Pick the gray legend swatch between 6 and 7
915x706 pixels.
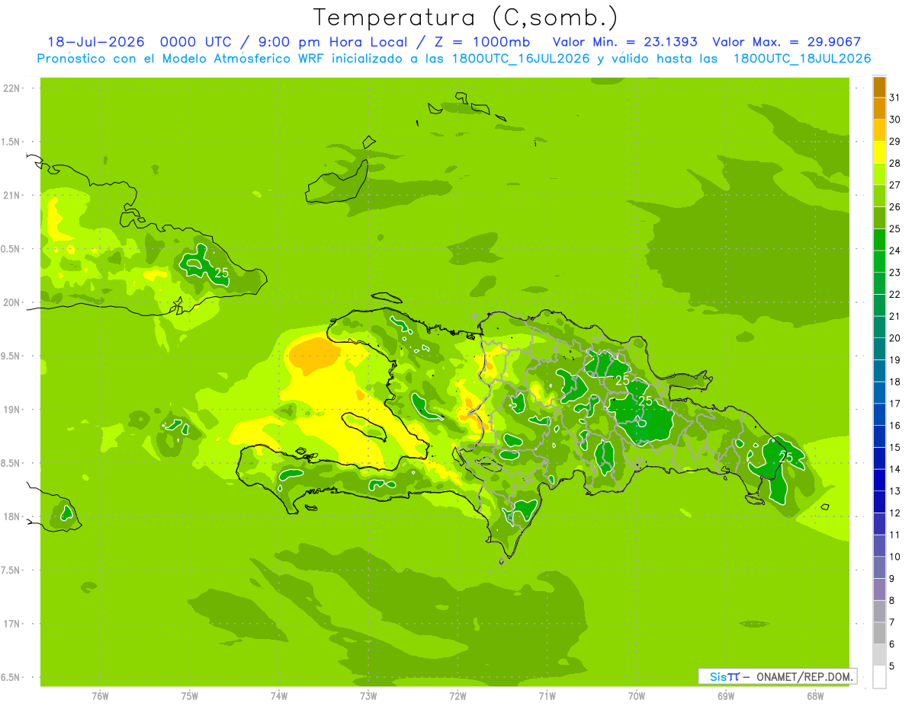click(x=879, y=633)
